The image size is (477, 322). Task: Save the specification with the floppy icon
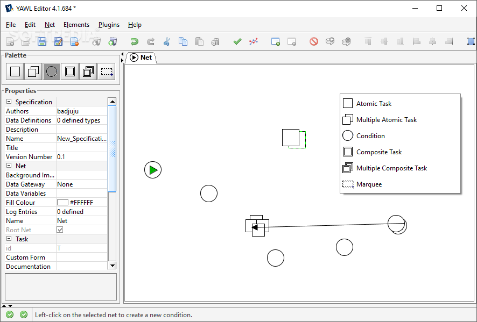point(42,41)
